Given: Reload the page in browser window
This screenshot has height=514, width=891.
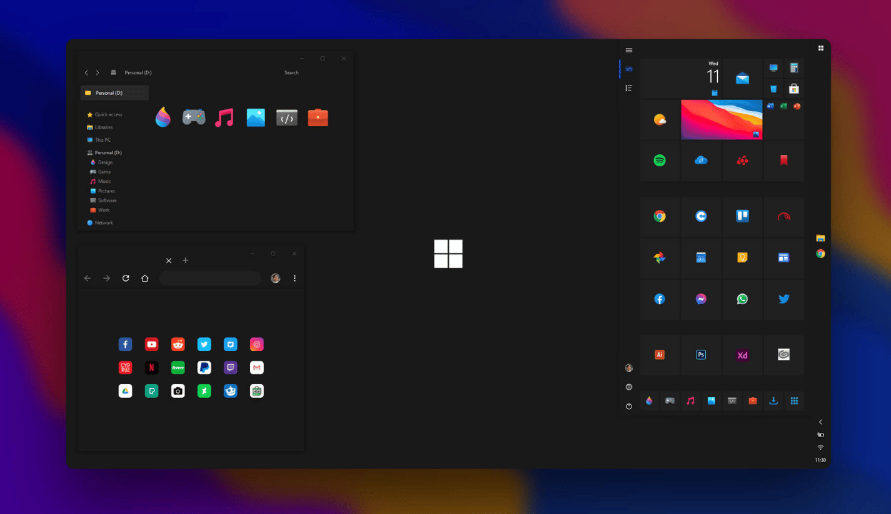Looking at the screenshot, I should (x=126, y=278).
